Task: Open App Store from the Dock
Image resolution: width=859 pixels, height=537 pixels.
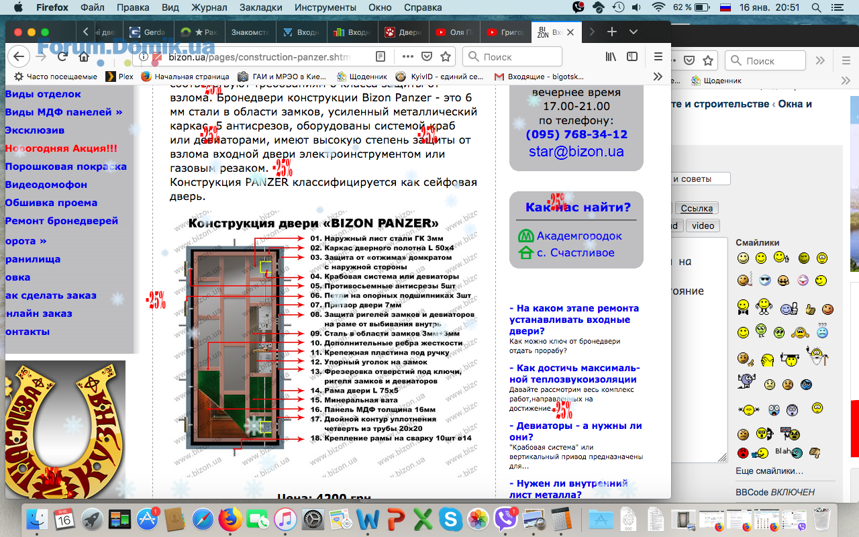Action: click(x=148, y=519)
